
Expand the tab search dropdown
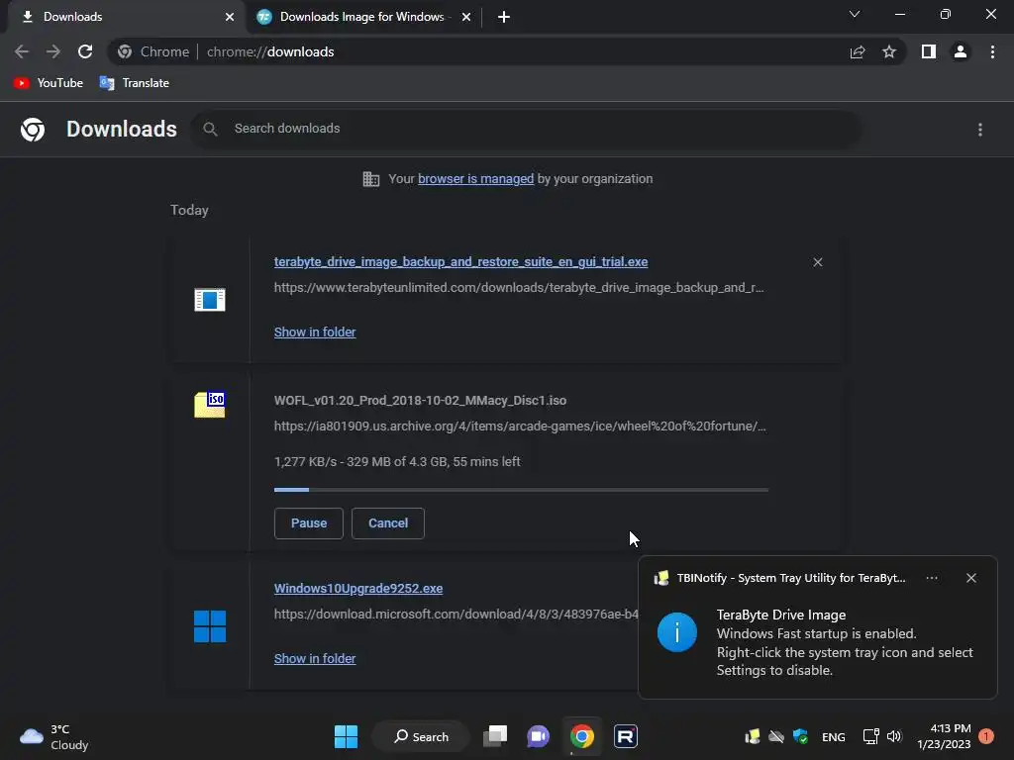[x=855, y=14]
